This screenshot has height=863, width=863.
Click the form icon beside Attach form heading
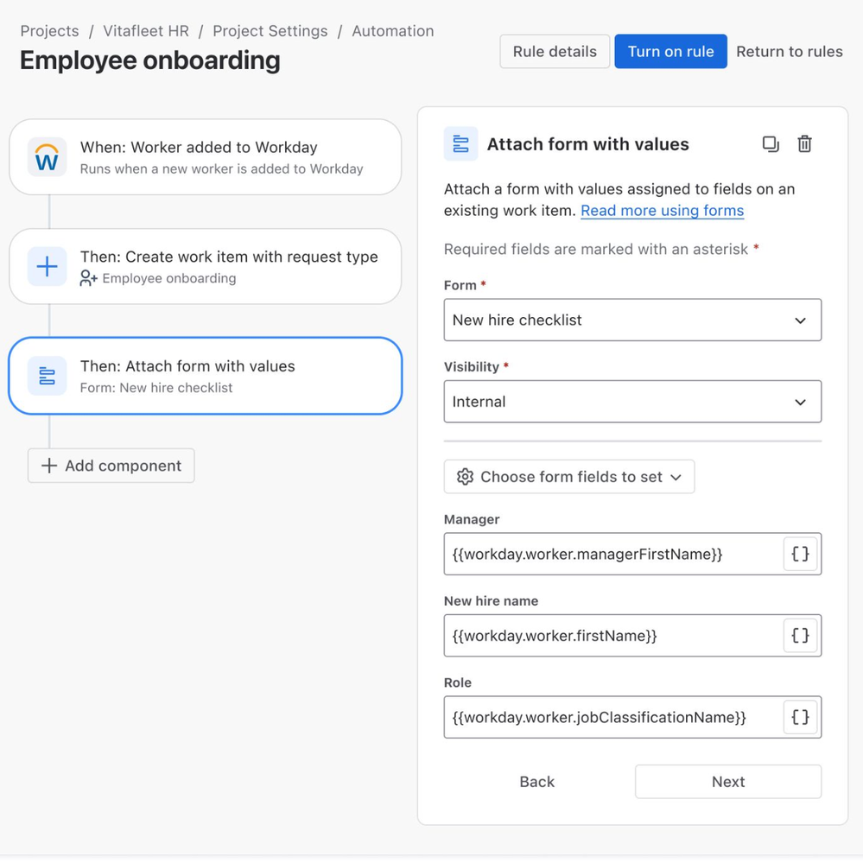tap(460, 143)
